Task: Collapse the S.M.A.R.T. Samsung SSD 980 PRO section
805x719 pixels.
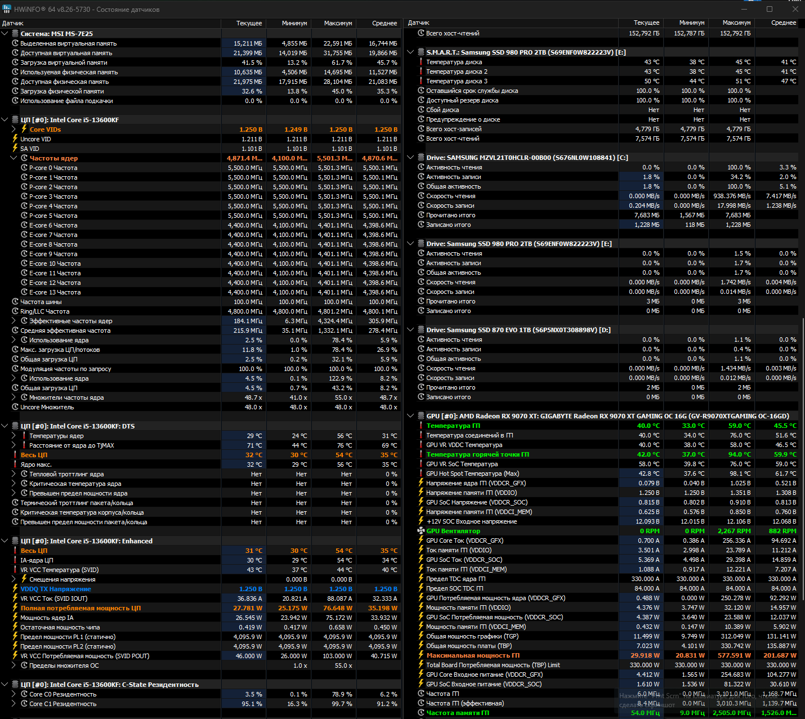Action: point(411,52)
